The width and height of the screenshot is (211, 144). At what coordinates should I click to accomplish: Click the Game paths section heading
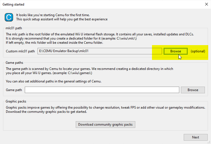tap(14, 63)
